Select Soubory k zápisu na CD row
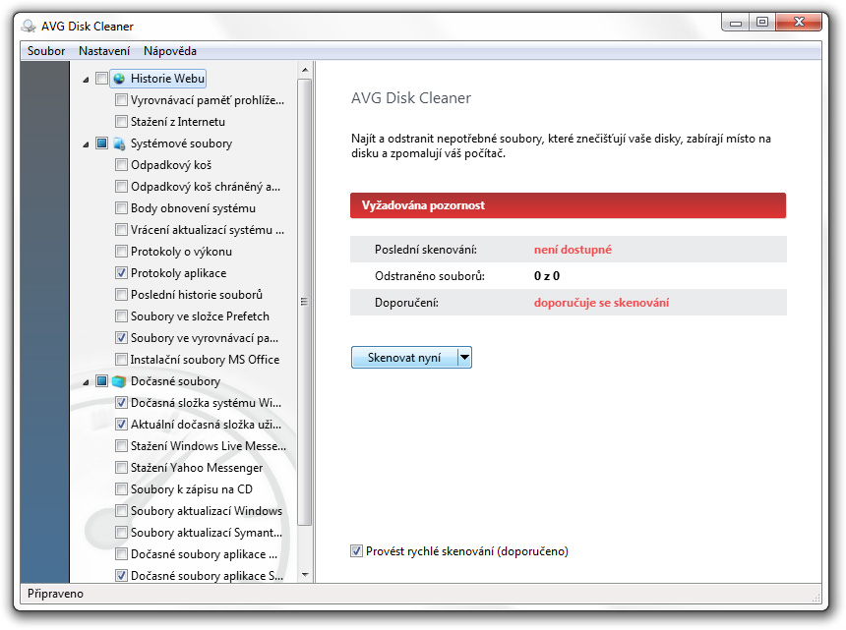Image resolution: width=846 pixels, height=630 pixels. 192,489
